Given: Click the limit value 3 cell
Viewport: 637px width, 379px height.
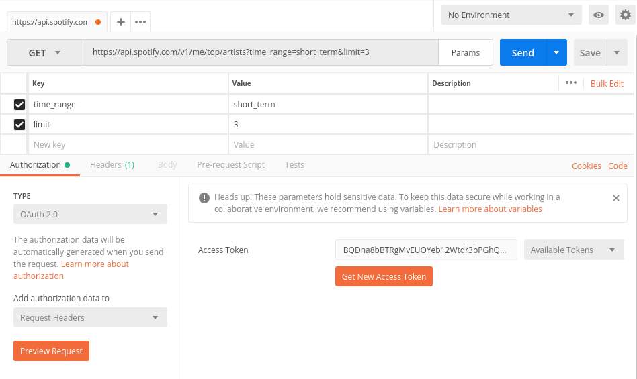Looking at the screenshot, I should [329, 125].
